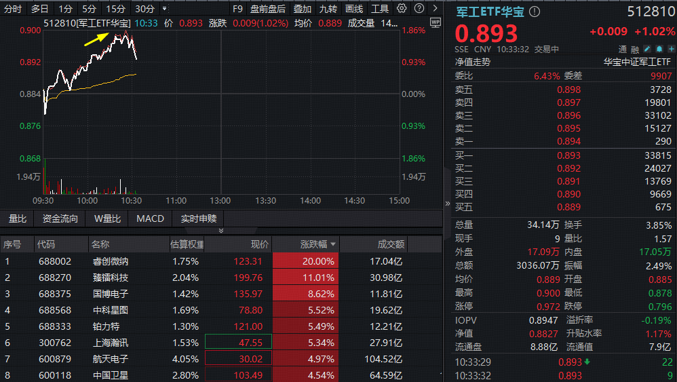Sort by 涨跌幅 column header arrow
677x382 pixels.
[x=333, y=244]
